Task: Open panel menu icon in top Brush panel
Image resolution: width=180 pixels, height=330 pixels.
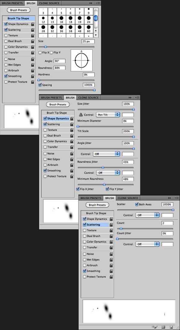Action: pos(98,3)
